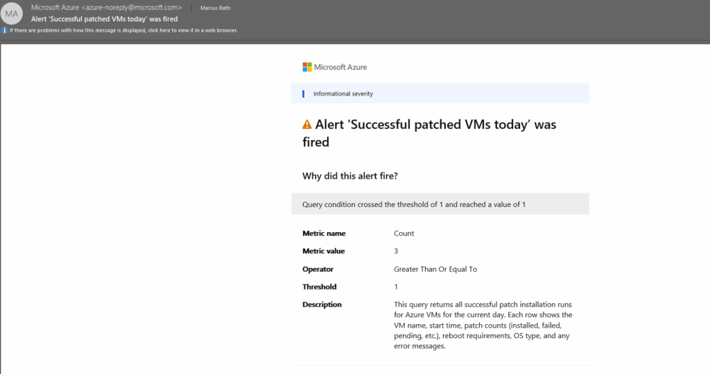
Task: Click the 'Description' label
Action: click(x=322, y=304)
